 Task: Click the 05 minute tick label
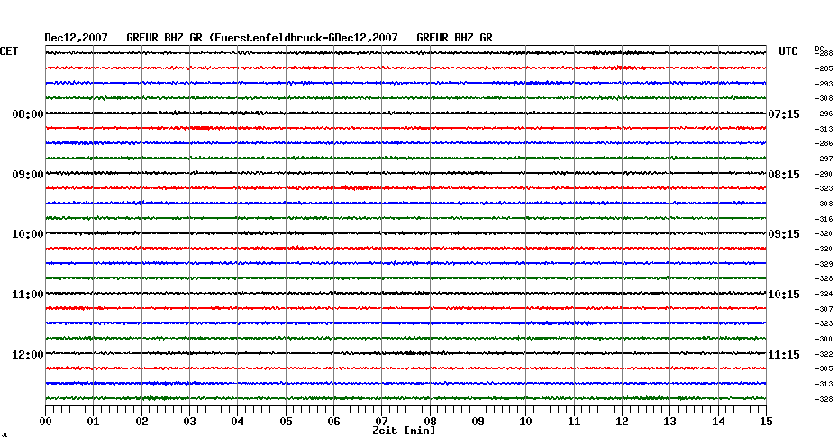tap(286, 422)
